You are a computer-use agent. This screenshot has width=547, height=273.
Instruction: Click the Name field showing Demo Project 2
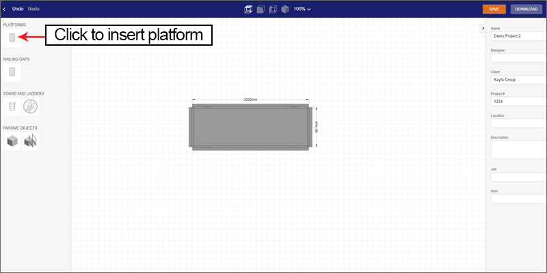[518, 36]
